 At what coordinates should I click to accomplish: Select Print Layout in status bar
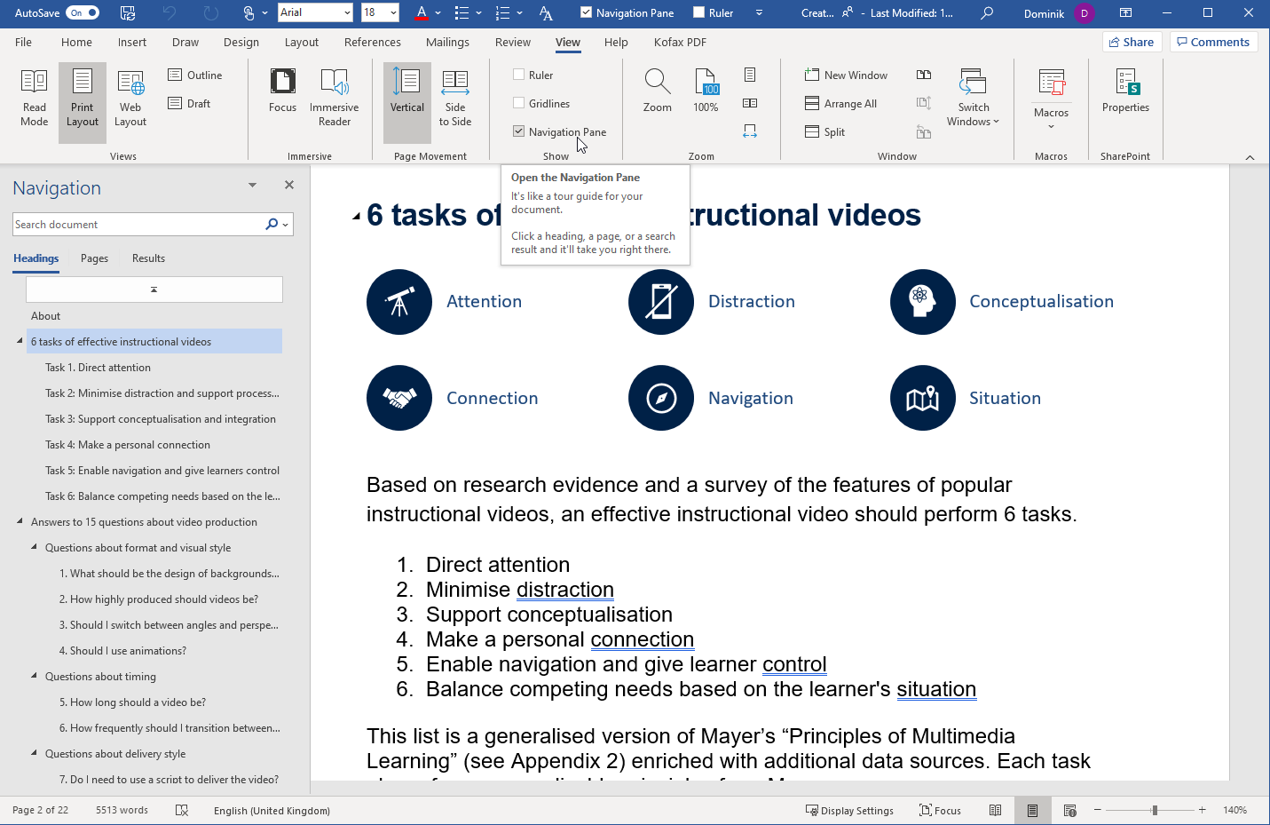(x=1032, y=811)
